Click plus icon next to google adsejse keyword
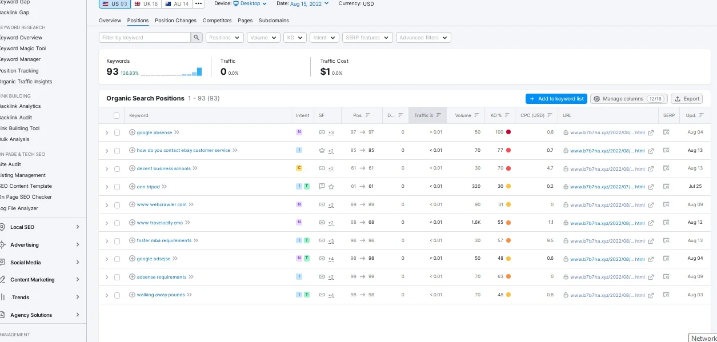This screenshot has height=342, width=717. (132, 258)
